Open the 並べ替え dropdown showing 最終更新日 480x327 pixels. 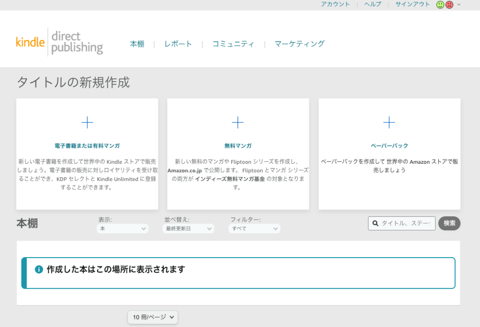pyautogui.click(x=188, y=228)
